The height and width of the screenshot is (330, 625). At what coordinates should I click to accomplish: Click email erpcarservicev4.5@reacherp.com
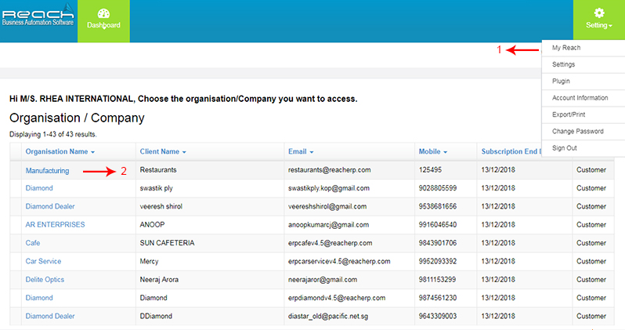(339, 261)
